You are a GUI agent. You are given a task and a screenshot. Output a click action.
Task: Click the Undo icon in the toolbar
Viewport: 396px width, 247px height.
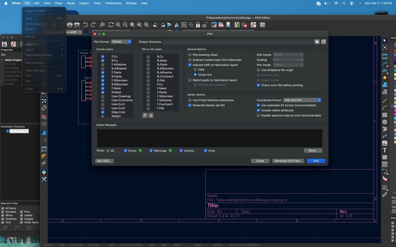pyautogui.click(x=86, y=25)
